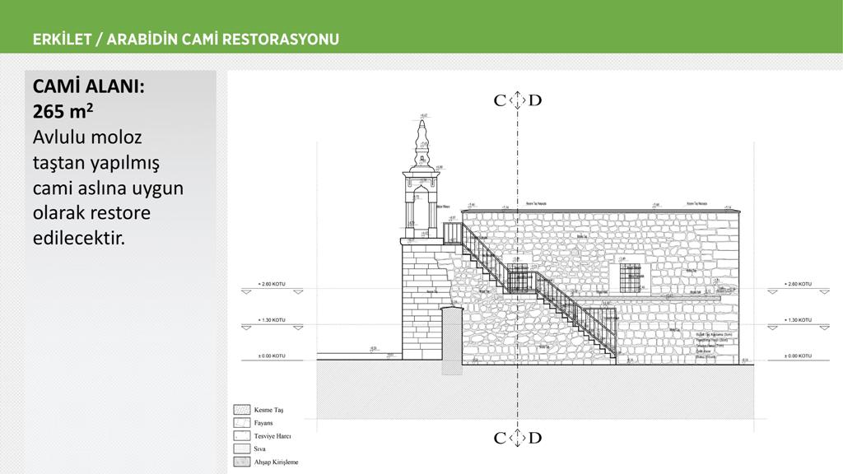This screenshot has height=474, width=843.
Task: Click the barred window right of the staircase
Action: pyautogui.click(x=632, y=277)
